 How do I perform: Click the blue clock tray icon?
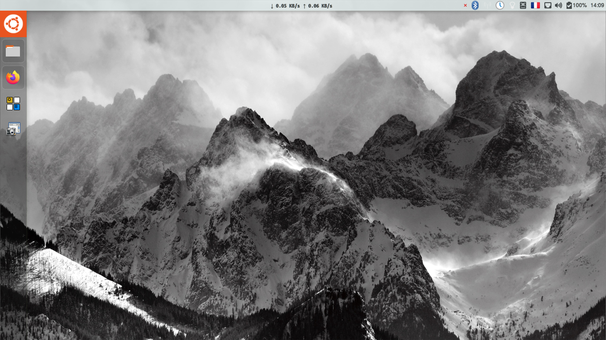point(500,5)
